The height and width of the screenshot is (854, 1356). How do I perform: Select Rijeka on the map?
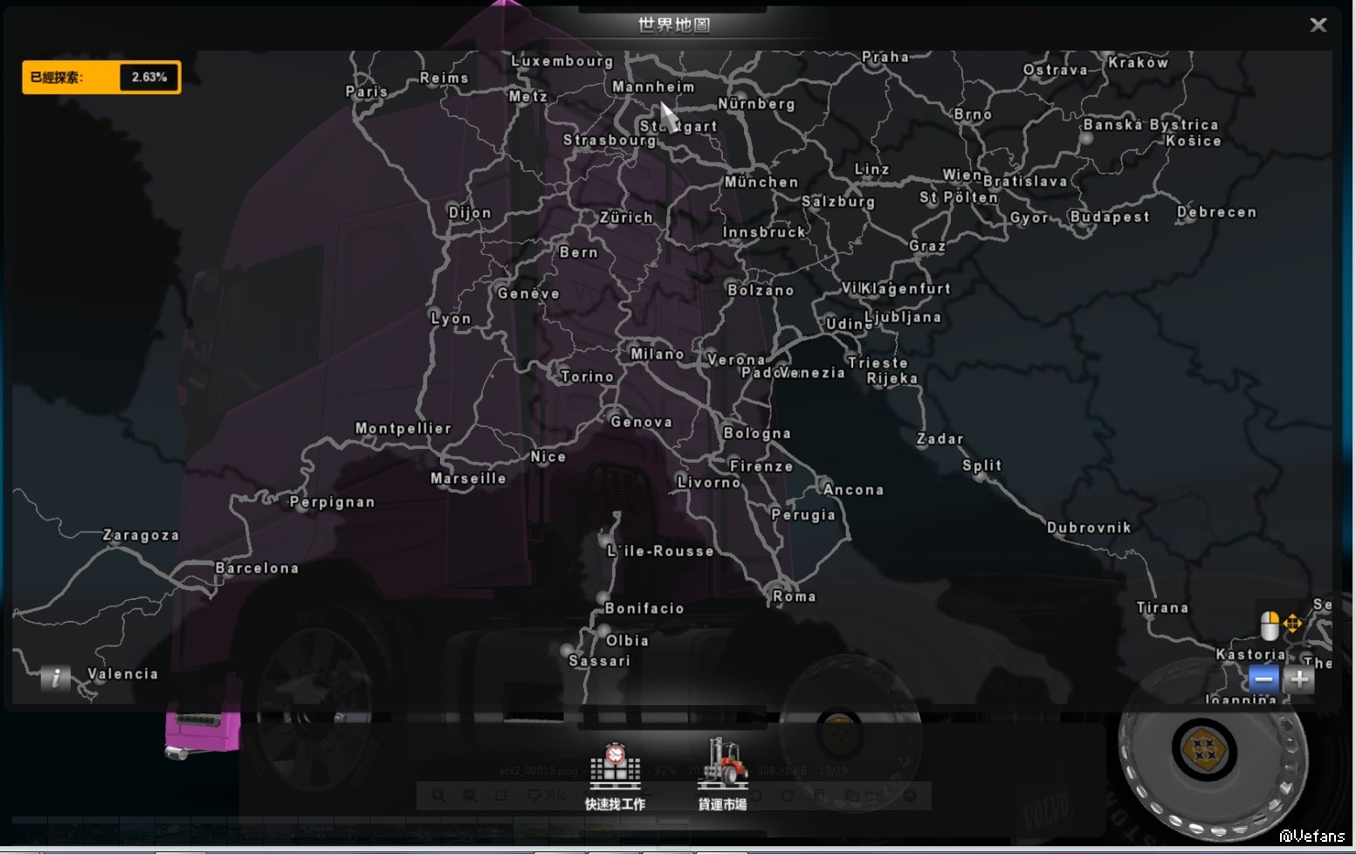(892, 379)
